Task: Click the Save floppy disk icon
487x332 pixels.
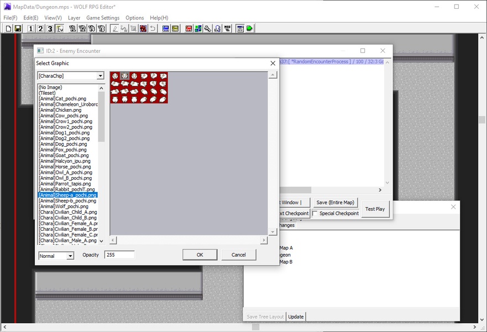Action: pos(18,29)
